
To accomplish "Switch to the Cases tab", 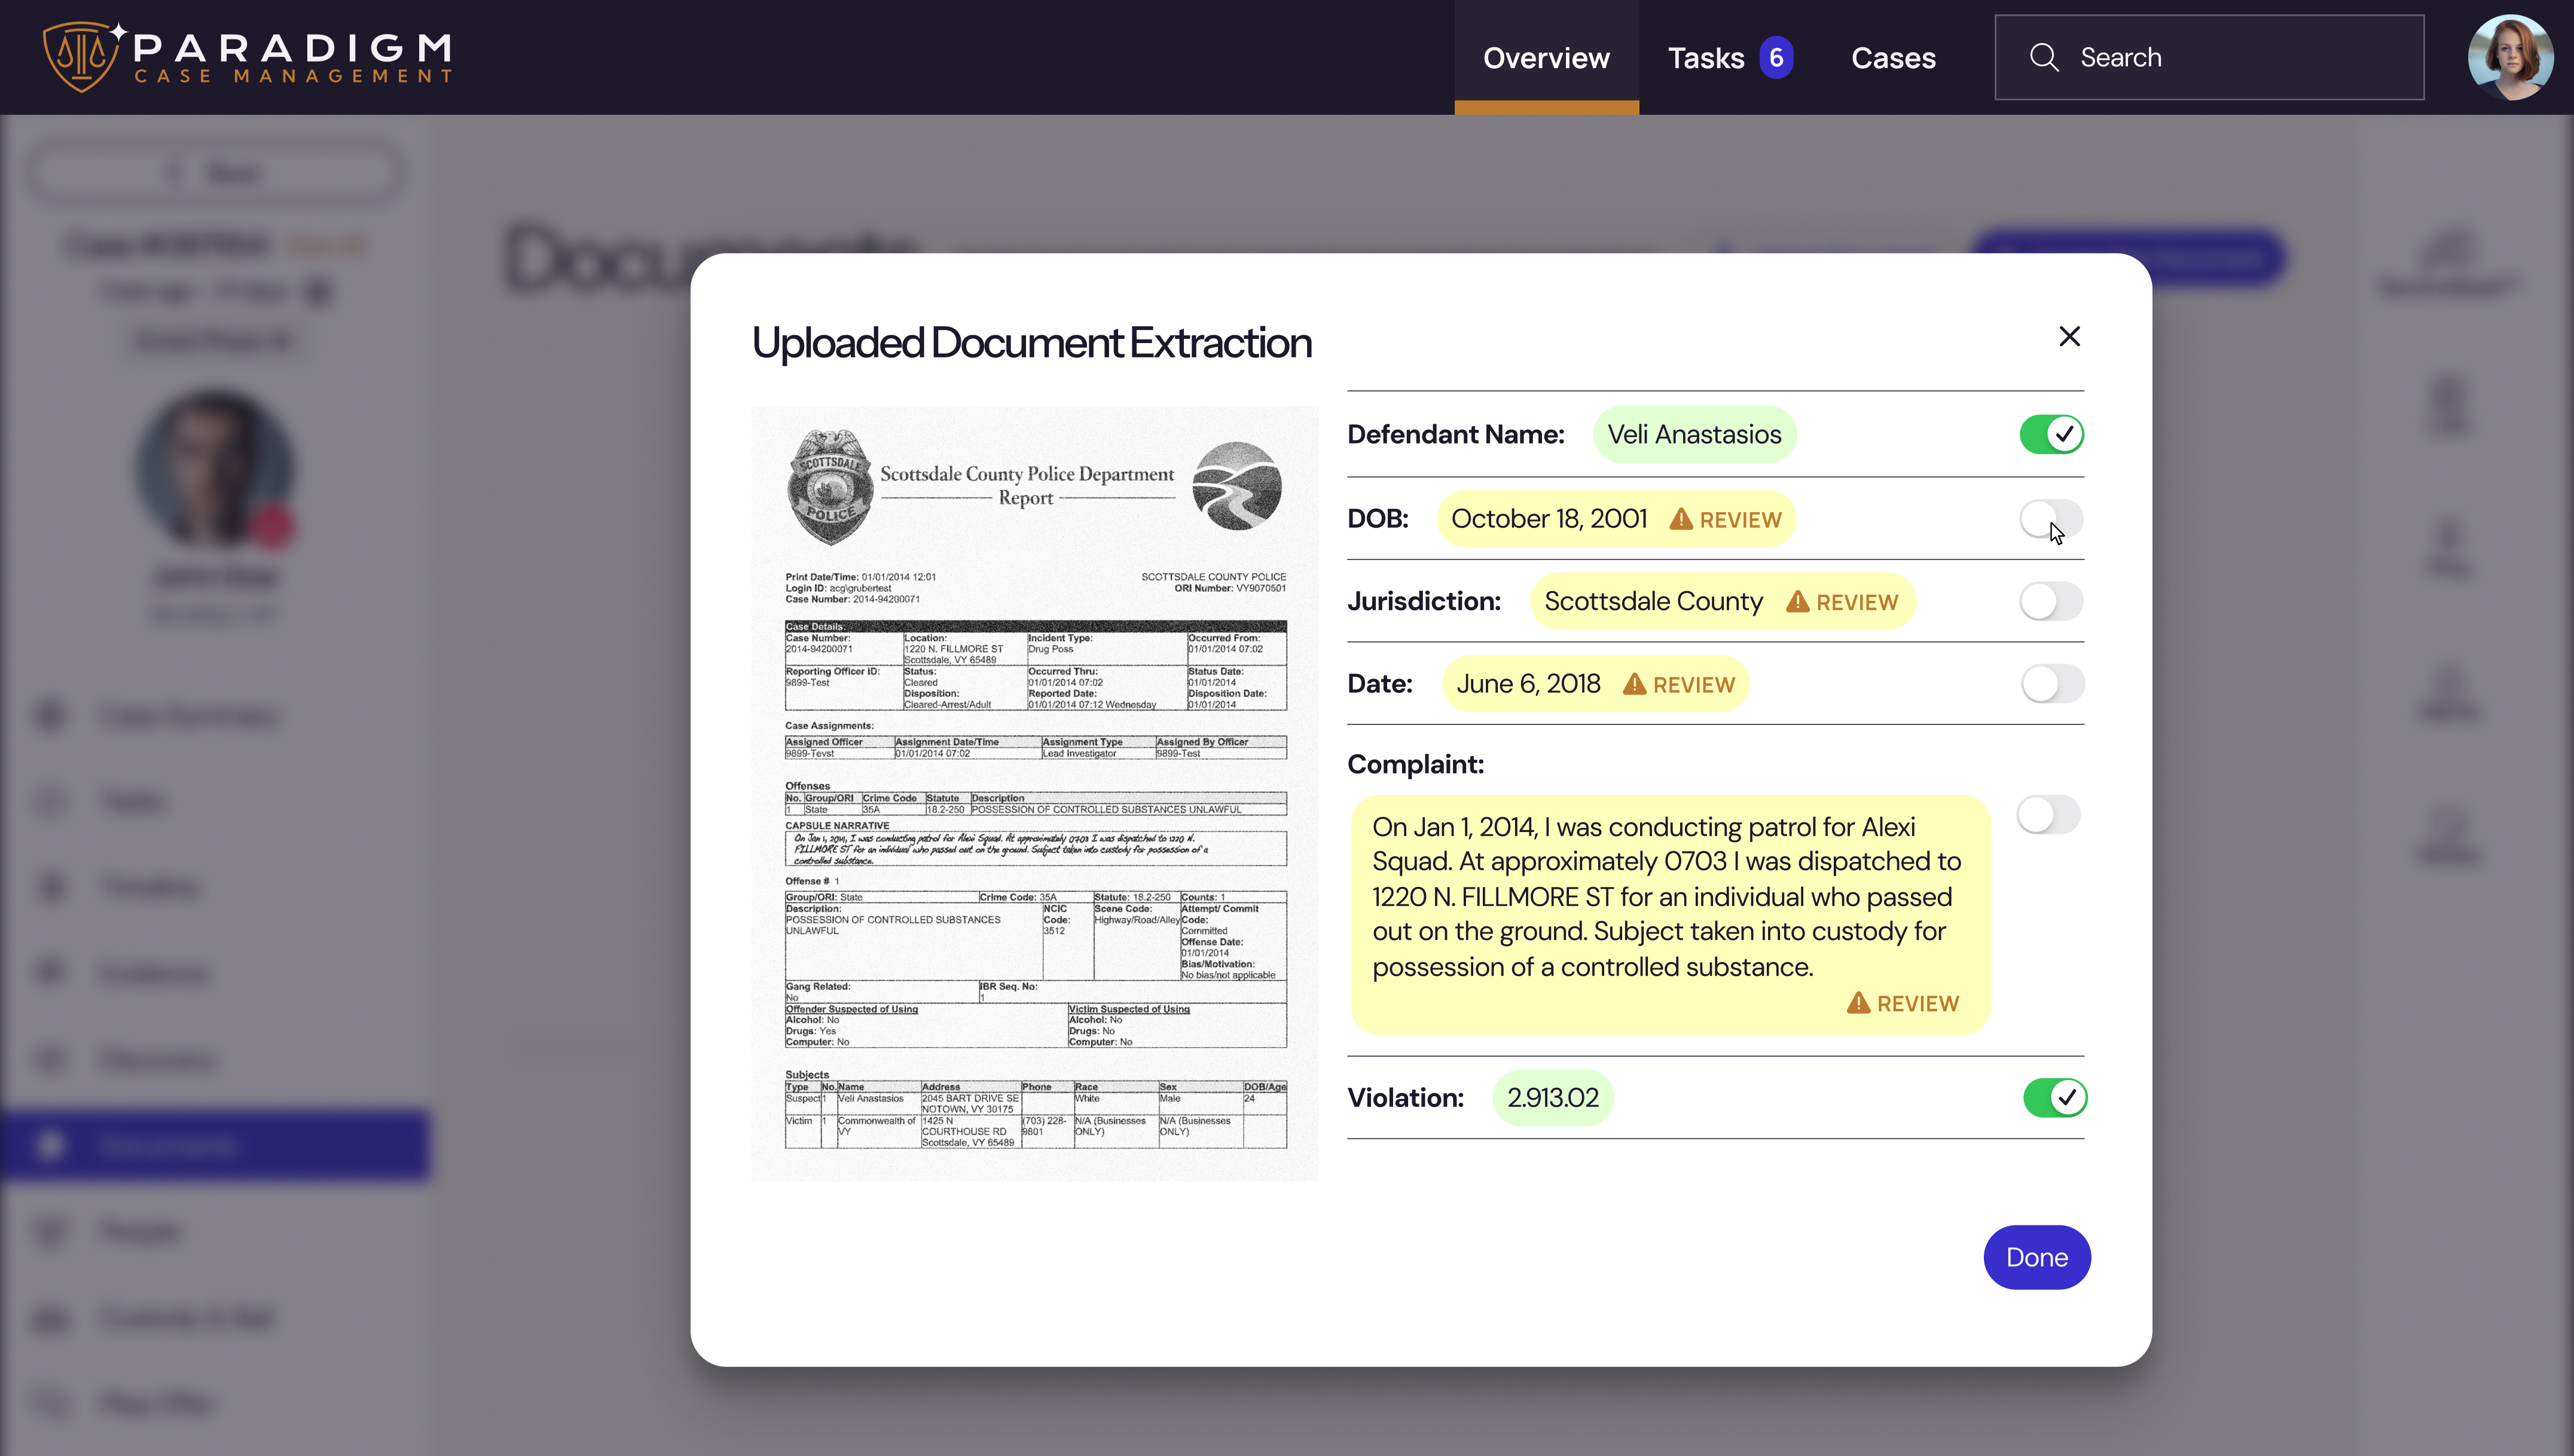I will (x=1893, y=57).
